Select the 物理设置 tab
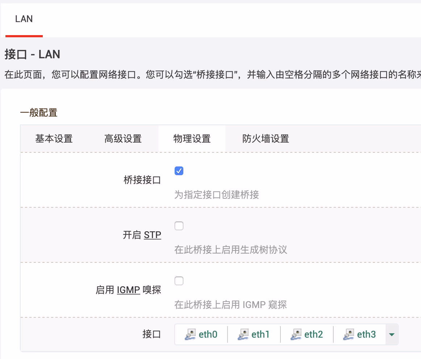The height and width of the screenshot is (359, 421). pyautogui.click(x=192, y=139)
